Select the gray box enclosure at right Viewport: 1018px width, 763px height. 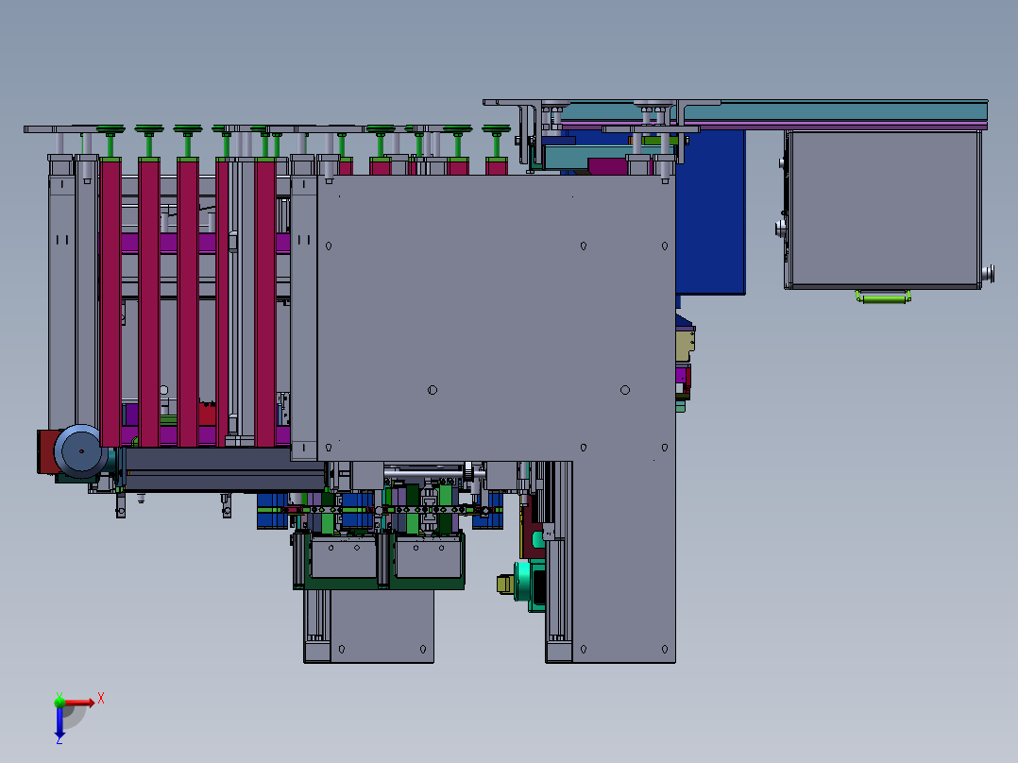[x=883, y=208]
